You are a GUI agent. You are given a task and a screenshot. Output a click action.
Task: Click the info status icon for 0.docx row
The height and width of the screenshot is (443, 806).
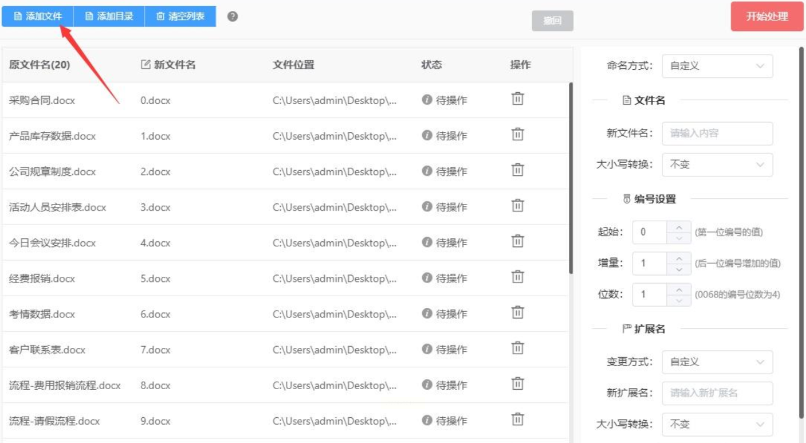pos(427,100)
